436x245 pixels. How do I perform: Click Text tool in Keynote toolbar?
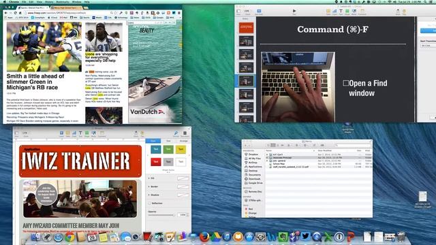341,11
